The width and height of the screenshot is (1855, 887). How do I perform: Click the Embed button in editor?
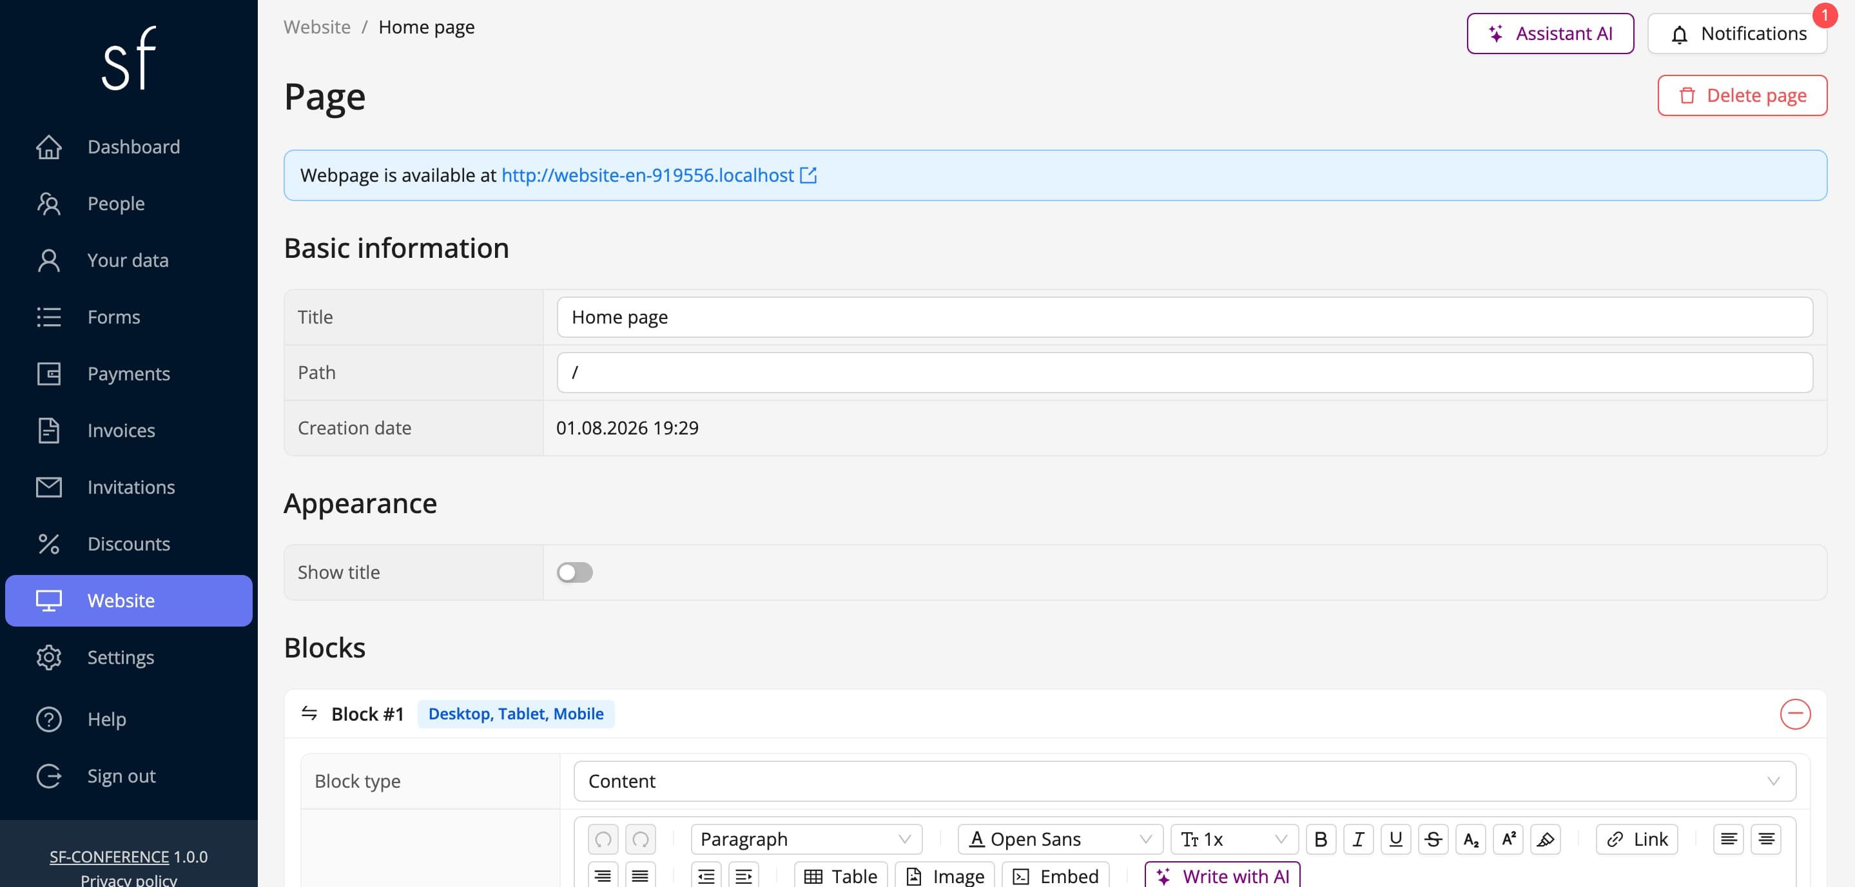point(1055,875)
